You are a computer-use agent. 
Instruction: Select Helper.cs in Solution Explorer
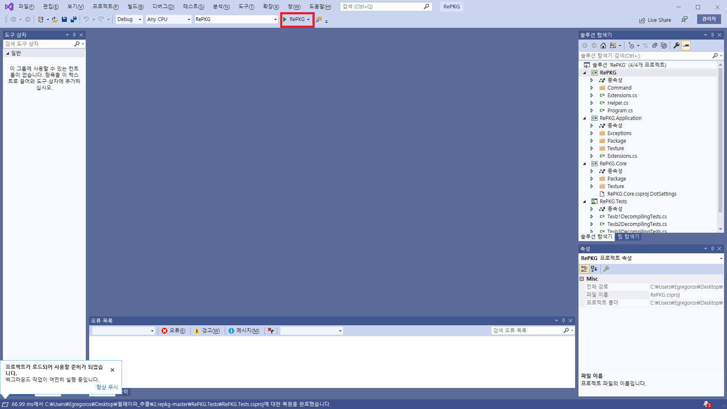pyautogui.click(x=618, y=103)
